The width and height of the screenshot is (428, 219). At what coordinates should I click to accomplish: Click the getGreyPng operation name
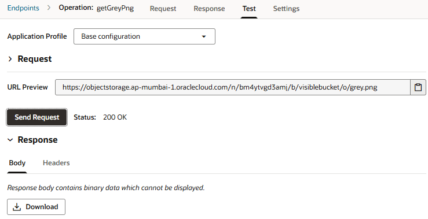(x=115, y=8)
